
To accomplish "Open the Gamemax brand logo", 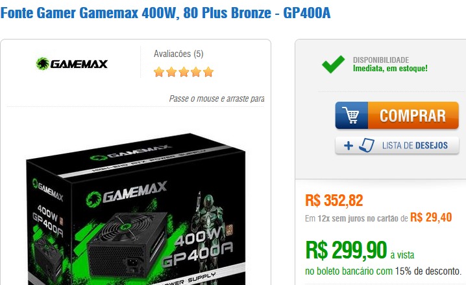I will tap(71, 63).
